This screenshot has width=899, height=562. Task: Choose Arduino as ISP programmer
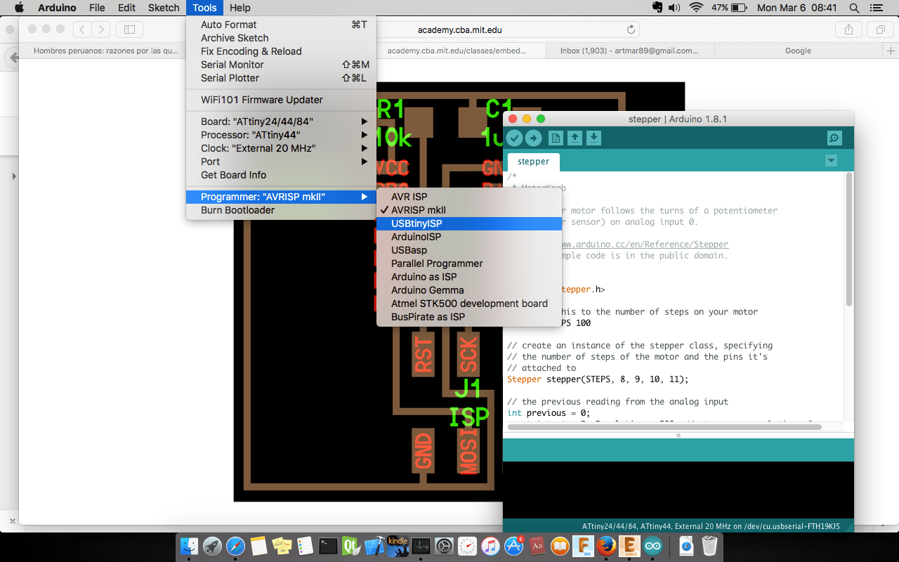tap(469, 277)
